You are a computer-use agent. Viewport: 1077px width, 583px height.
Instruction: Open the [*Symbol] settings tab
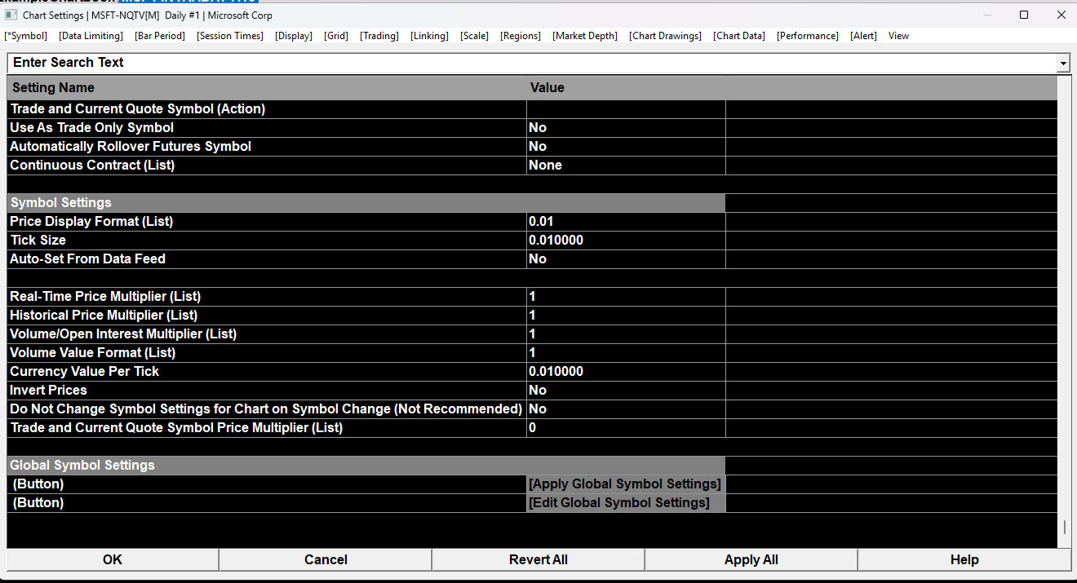pos(26,36)
